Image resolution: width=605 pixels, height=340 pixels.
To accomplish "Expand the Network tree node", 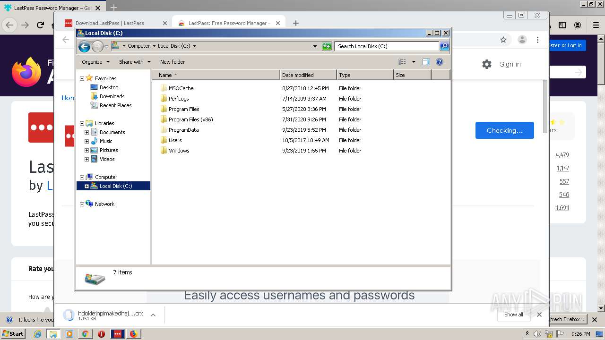I will pos(82,204).
